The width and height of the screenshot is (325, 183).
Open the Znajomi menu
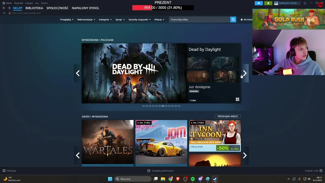pos(29,3)
